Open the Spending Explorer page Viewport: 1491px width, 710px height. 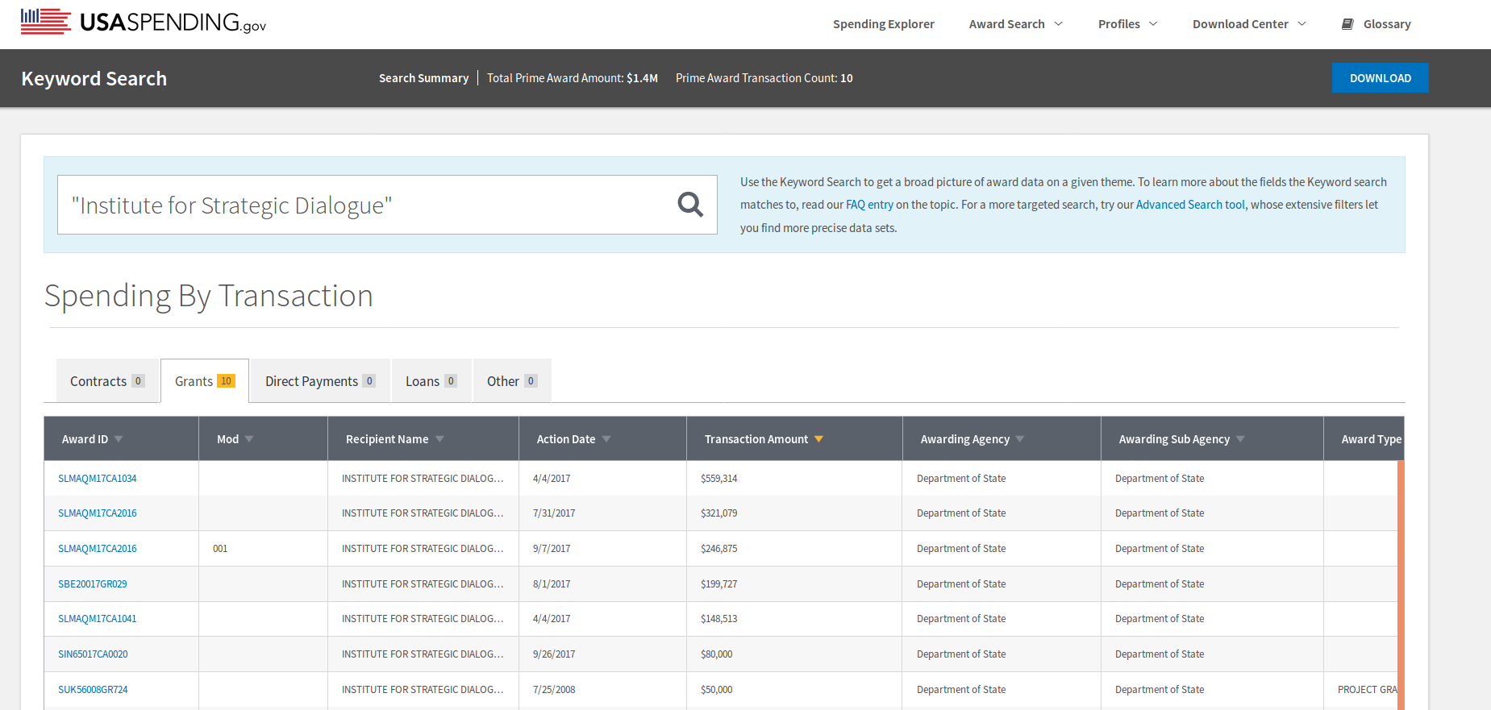pos(883,24)
